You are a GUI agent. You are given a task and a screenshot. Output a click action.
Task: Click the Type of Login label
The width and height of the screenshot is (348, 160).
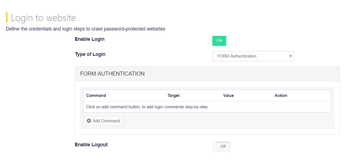[90, 54]
